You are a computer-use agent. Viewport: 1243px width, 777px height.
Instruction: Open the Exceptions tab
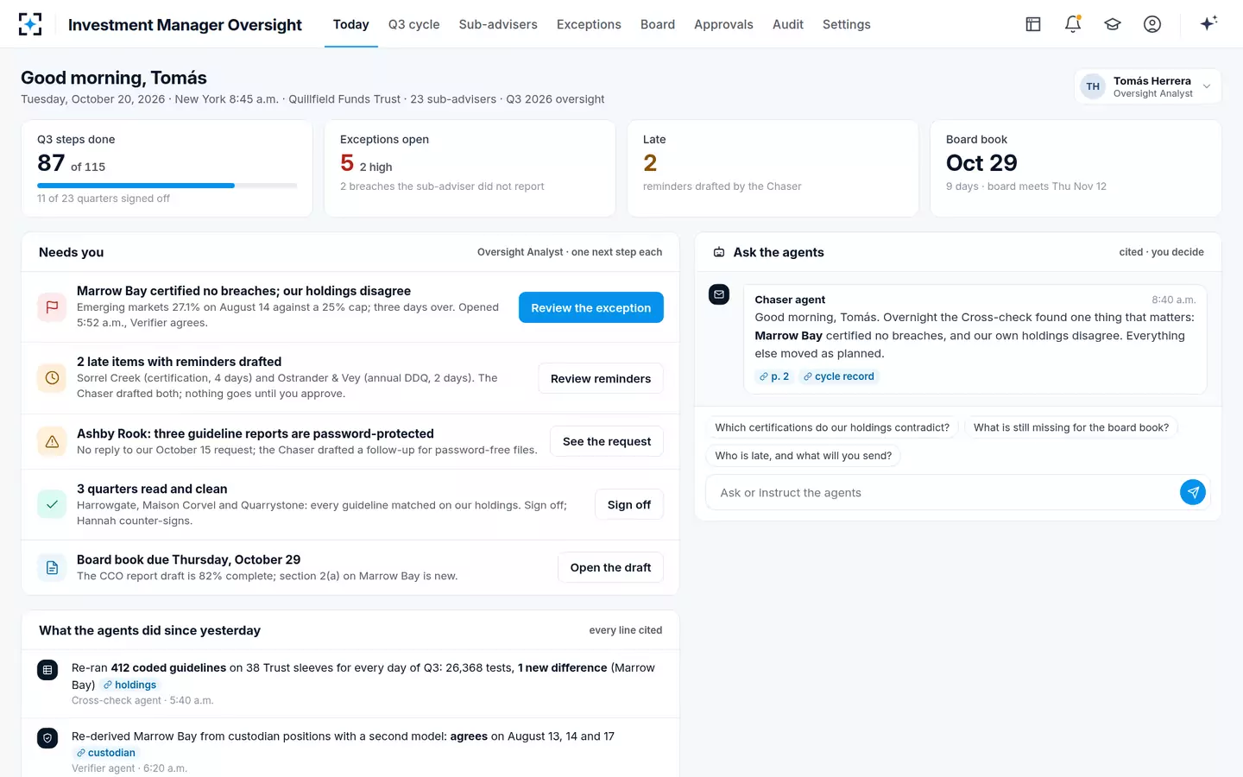589,24
